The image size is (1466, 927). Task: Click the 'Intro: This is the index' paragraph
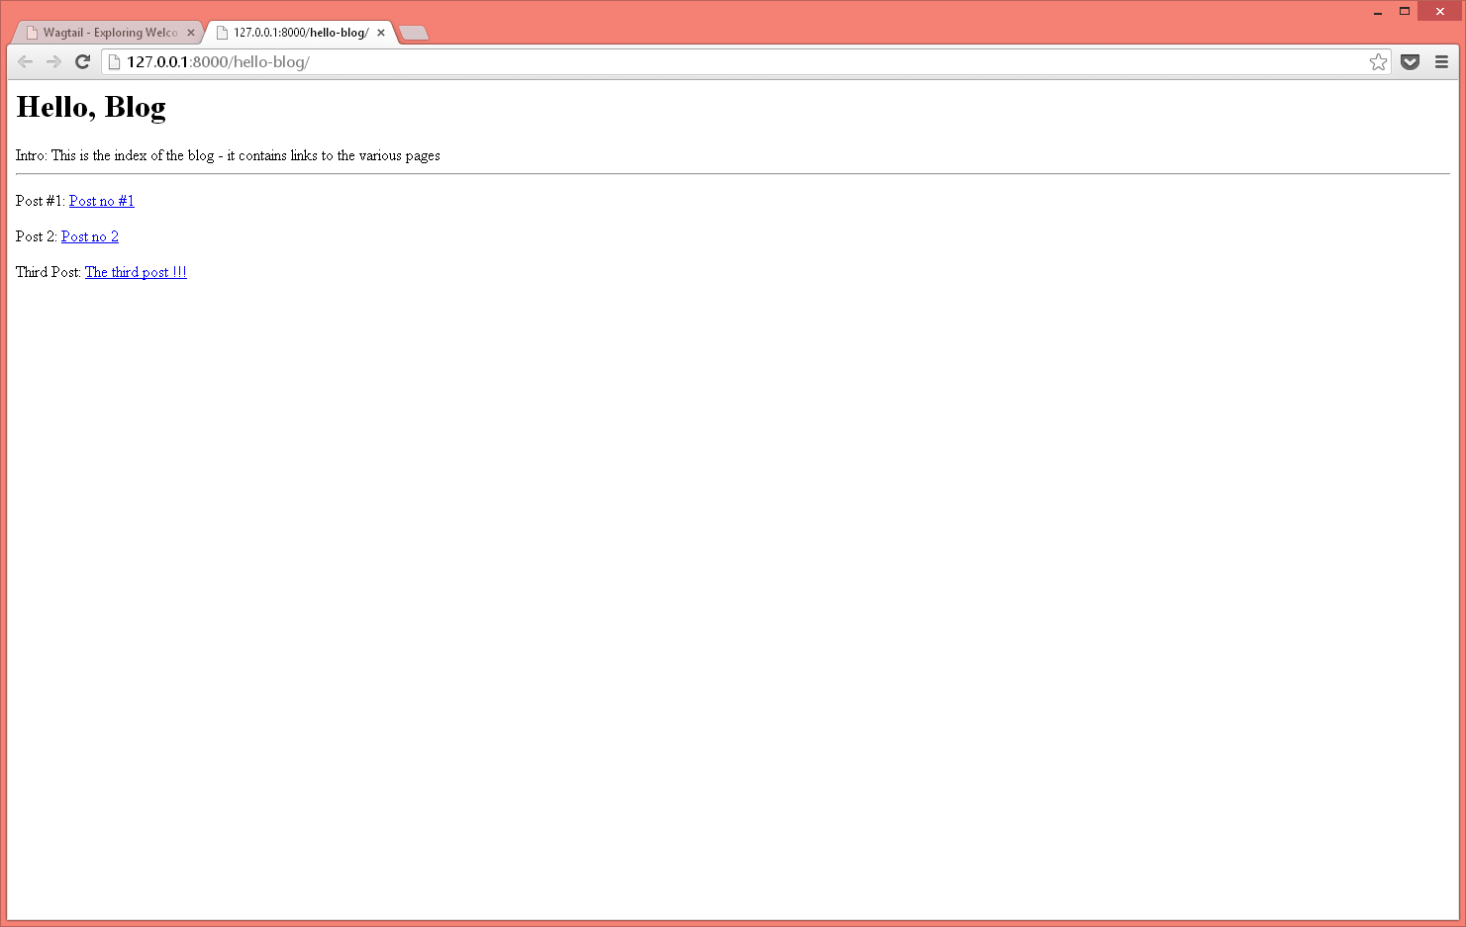(x=228, y=155)
